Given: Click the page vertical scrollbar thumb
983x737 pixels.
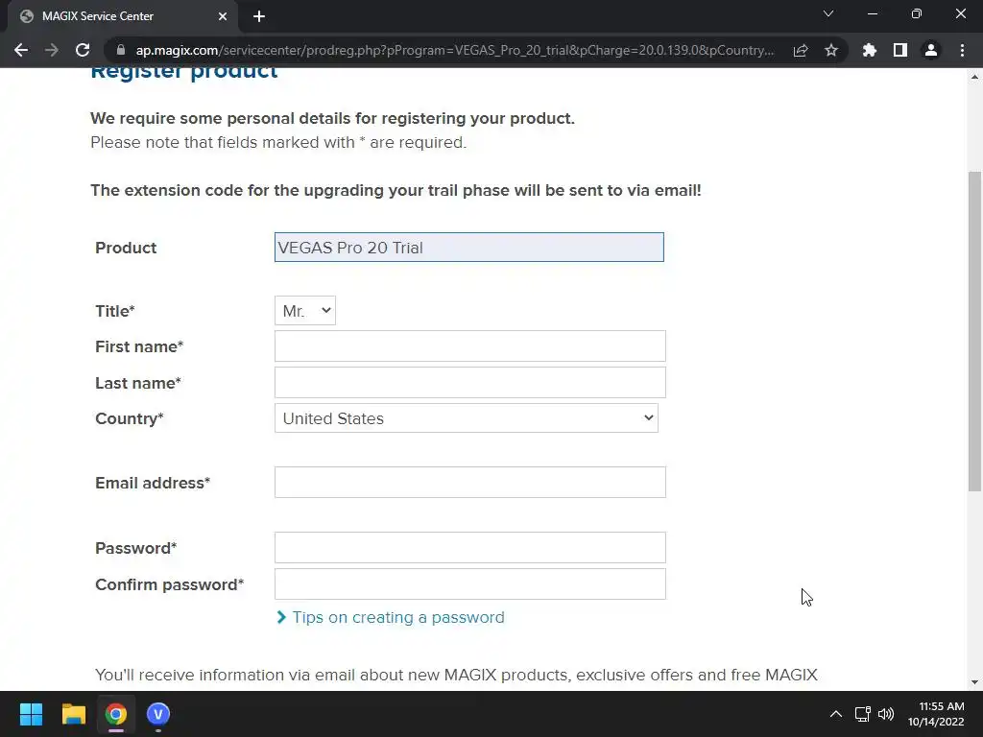Looking at the screenshot, I should tap(975, 331).
